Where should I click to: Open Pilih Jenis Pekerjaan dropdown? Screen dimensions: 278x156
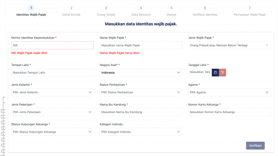coord(52,112)
